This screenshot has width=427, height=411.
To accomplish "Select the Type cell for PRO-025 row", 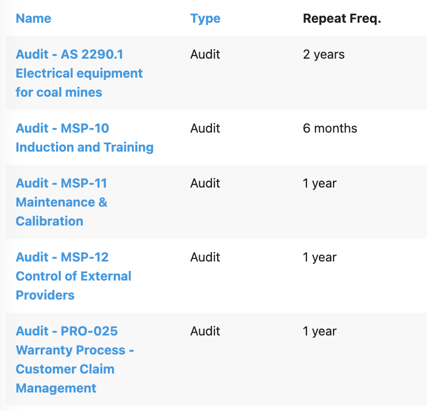I will 205,331.
